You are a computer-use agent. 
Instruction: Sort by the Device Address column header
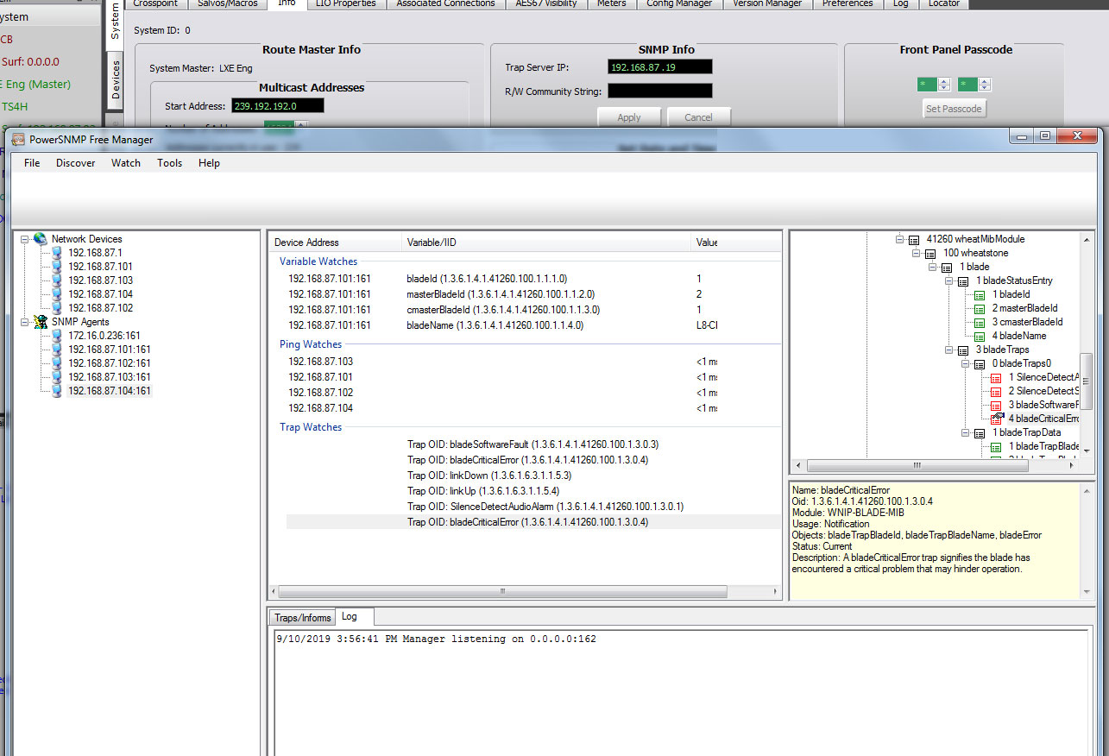(335, 243)
